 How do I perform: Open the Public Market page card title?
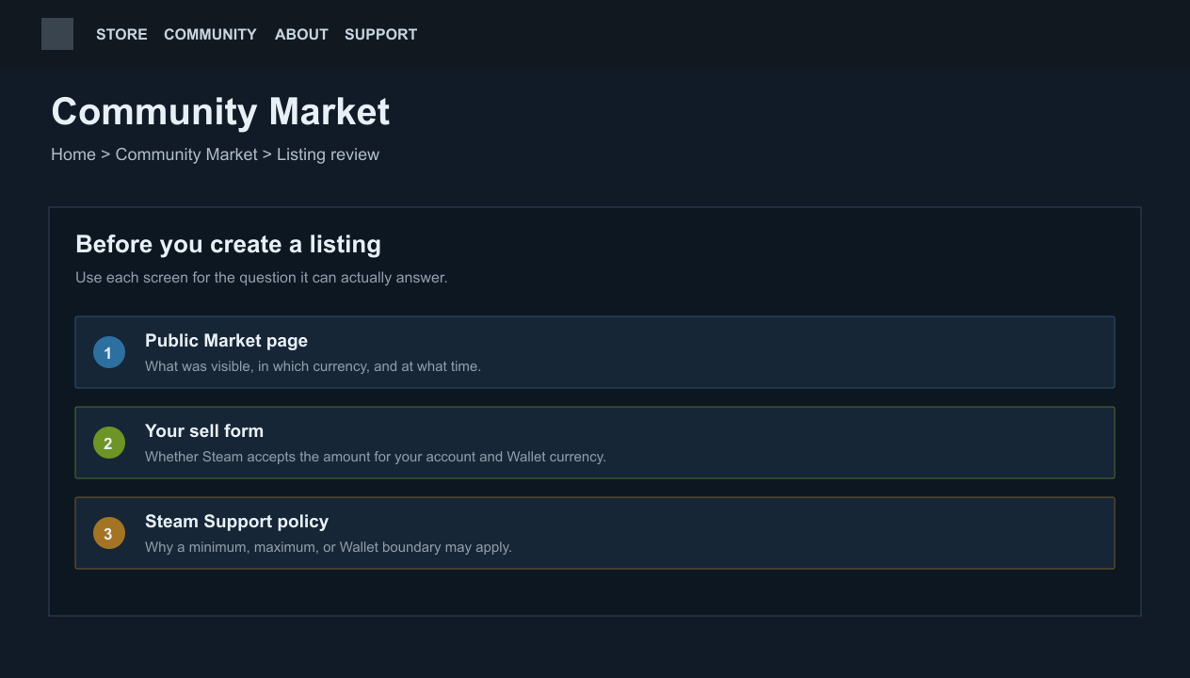[x=226, y=340]
